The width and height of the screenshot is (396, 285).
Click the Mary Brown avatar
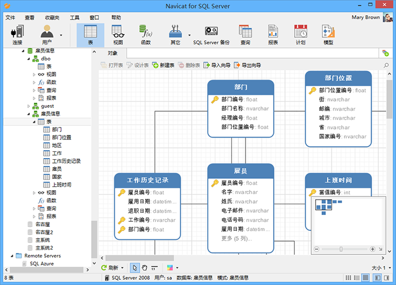[388, 17]
